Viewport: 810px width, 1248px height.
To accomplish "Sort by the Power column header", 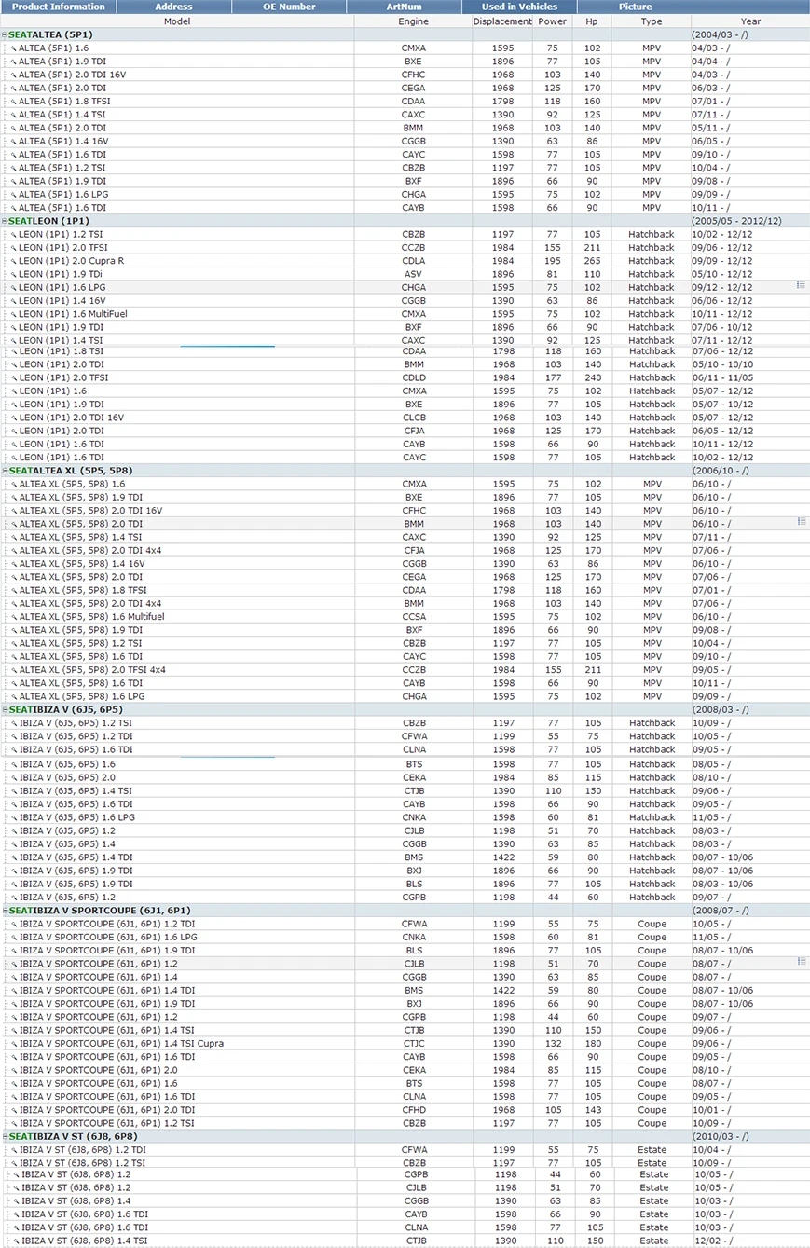I will [553, 21].
